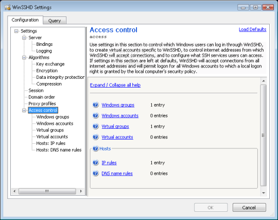The image size is (278, 220).
Task: Click '1 entry' next to Windows groups
Action: coord(158,105)
